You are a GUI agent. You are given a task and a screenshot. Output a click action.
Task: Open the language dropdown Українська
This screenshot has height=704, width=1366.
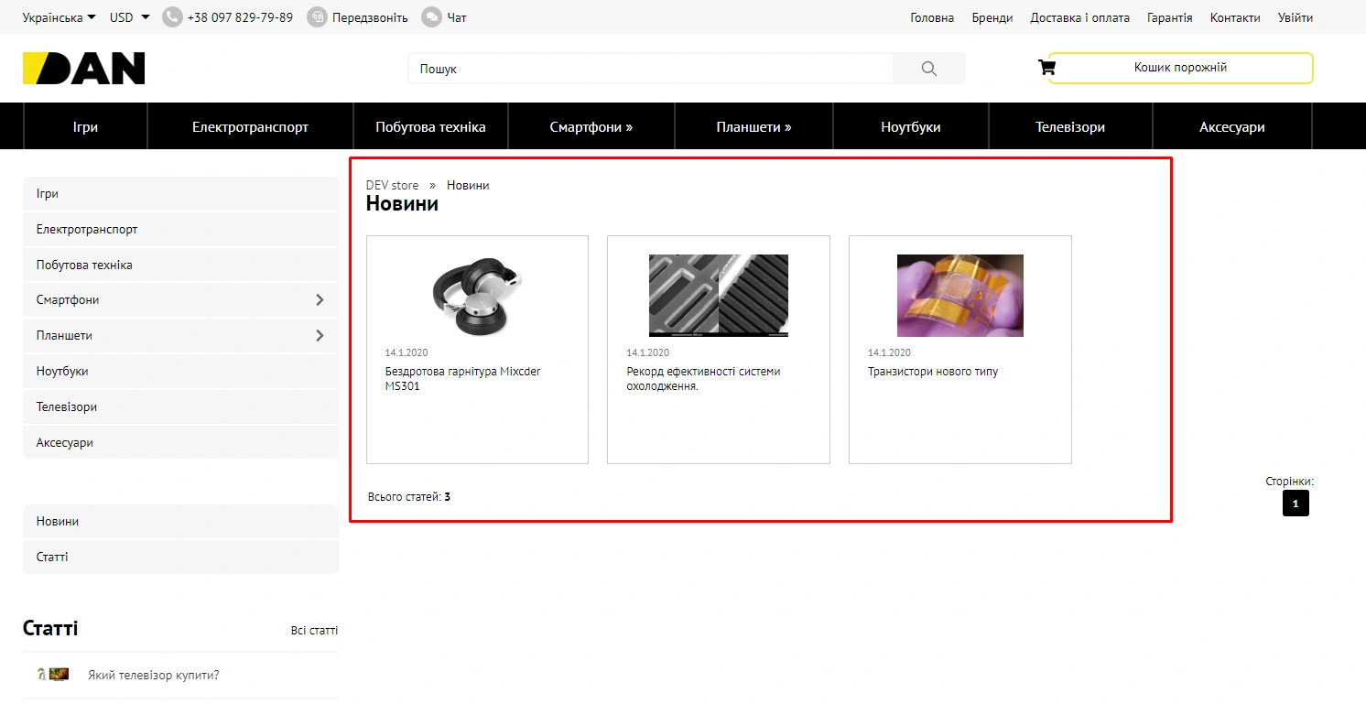tap(59, 17)
